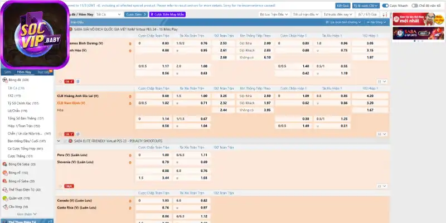Enable the Chế độ nền tối dark mode toggle
The height and width of the screenshot is (223, 446).
414,6
